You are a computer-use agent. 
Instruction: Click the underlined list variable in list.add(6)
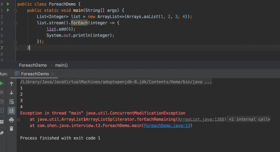51,29
